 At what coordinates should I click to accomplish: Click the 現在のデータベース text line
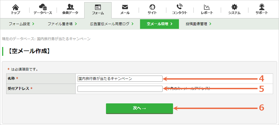(46, 39)
